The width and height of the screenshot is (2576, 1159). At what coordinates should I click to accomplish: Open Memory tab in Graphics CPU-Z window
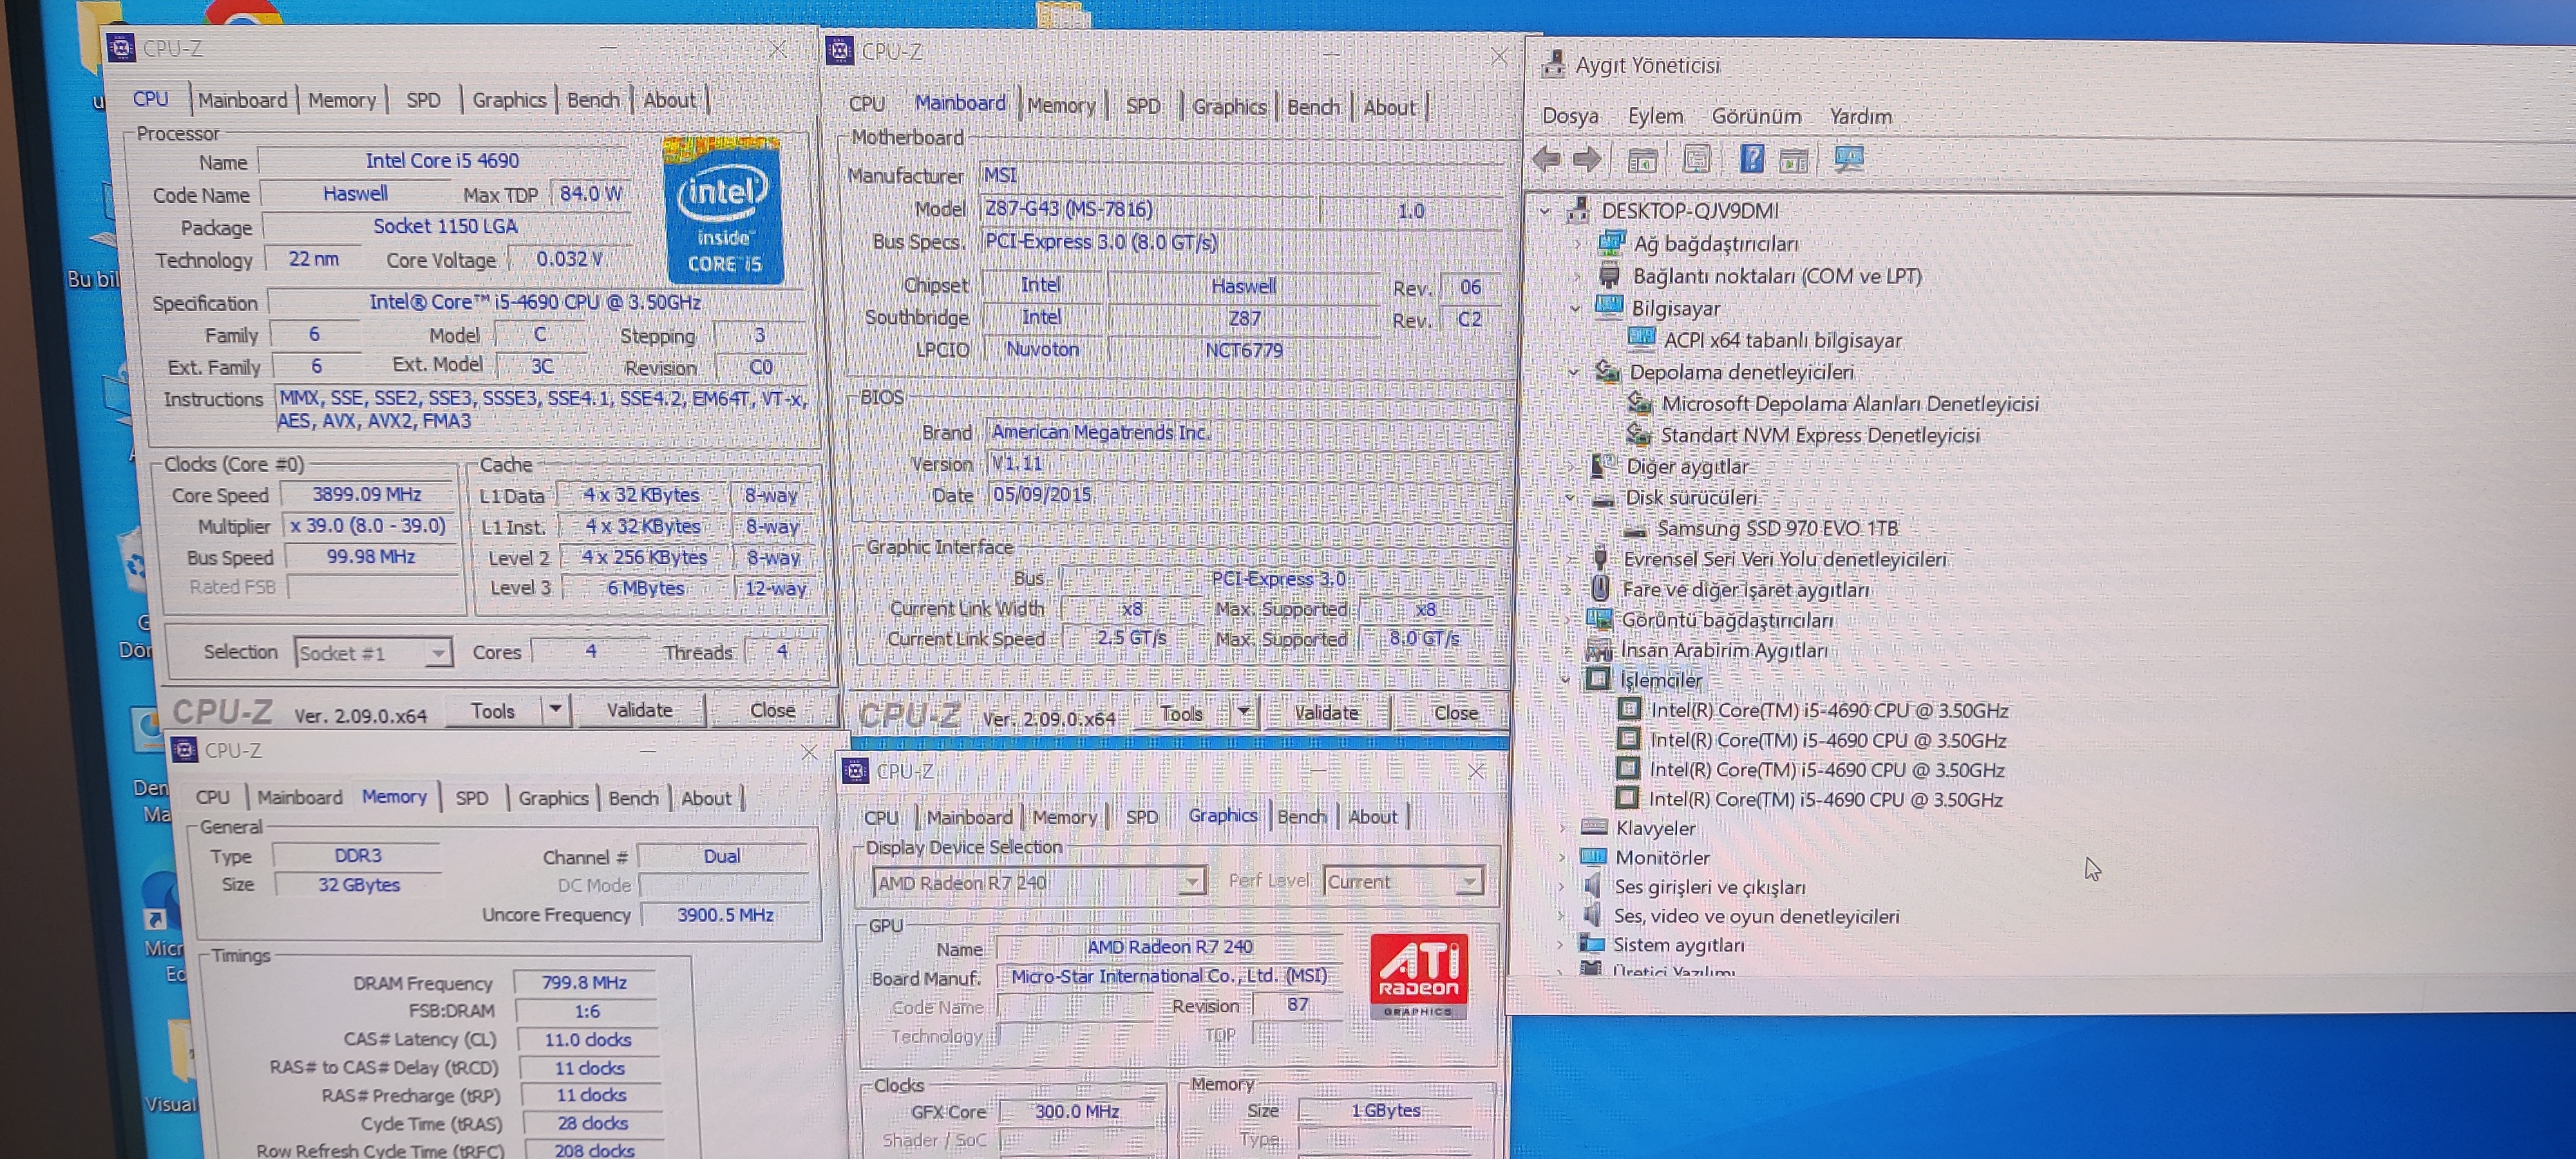pyautogui.click(x=1064, y=817)
